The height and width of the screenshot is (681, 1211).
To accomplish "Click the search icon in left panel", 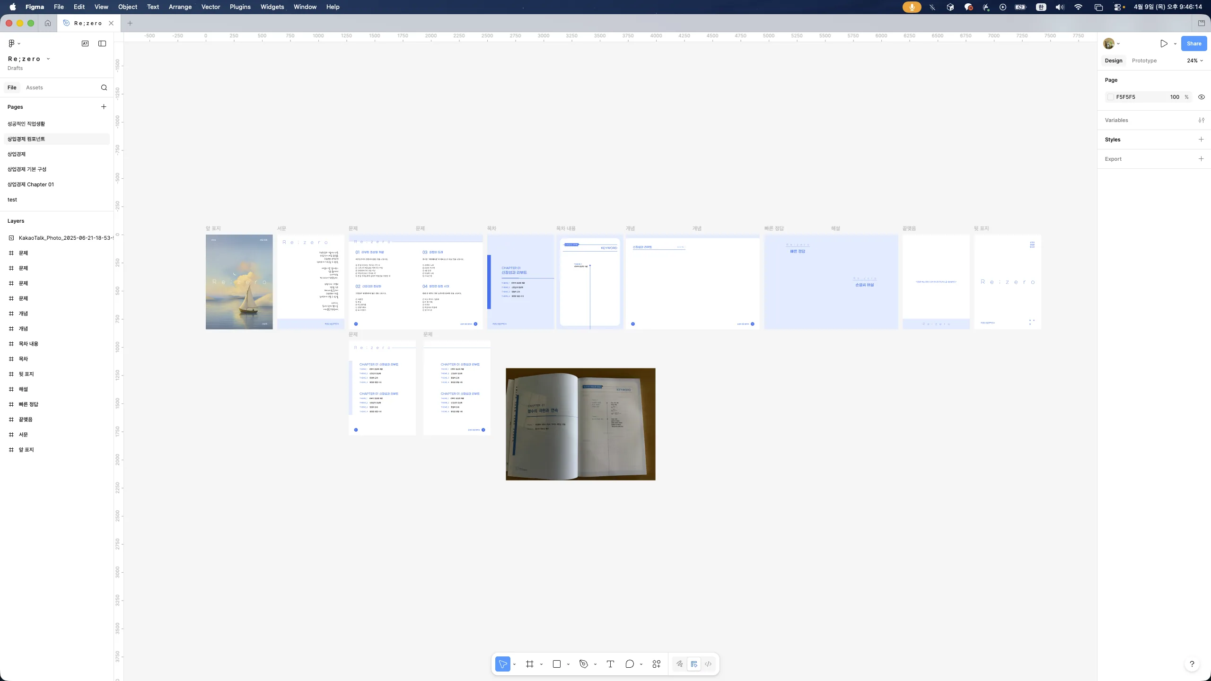I will [104, 87].
